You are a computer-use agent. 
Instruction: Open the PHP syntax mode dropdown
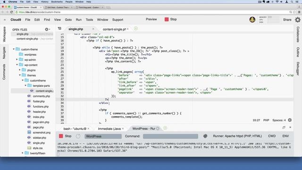click(x=266, y=120)
